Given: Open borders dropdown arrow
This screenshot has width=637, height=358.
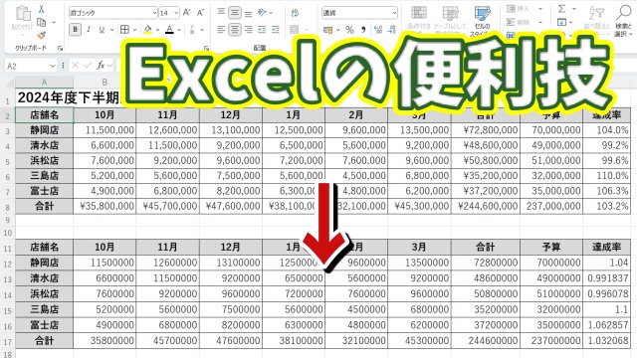Looking at the screenshot, I should click(134, 30).
